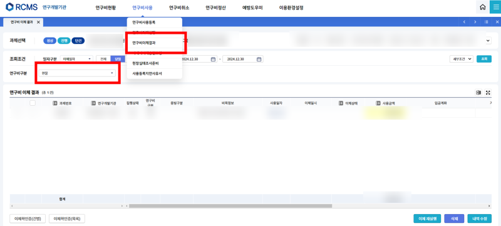501x226 pixels.
Task: Click the RCMS logo
Action: click(21, 7)
